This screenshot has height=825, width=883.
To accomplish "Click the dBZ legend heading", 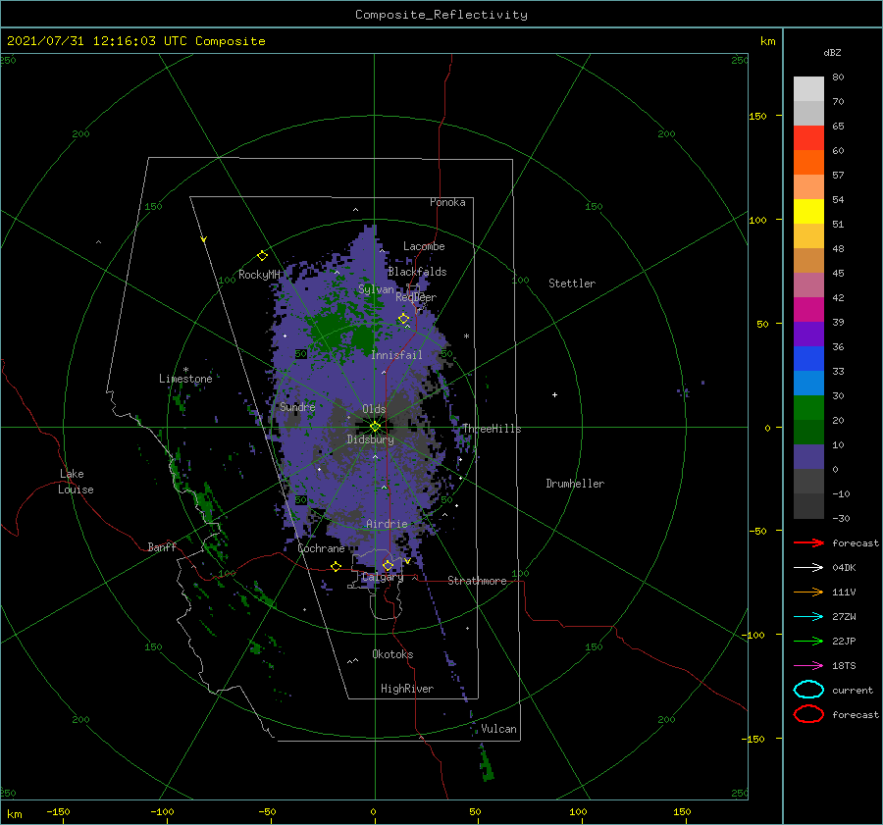I will tap(832, 52).
